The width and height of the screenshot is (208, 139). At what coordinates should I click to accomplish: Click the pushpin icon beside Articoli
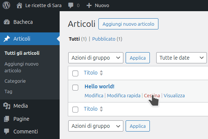coord(7,39)
